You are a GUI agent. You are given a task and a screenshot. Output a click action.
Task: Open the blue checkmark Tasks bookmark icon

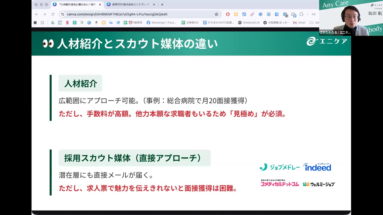pyautogui.click(x=118, y=22)
